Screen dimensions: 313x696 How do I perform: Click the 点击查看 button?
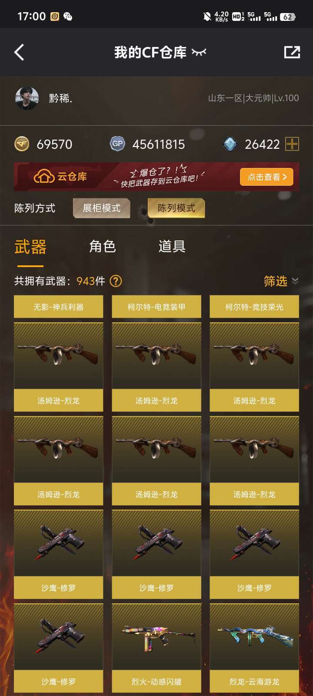pos(266,177)
